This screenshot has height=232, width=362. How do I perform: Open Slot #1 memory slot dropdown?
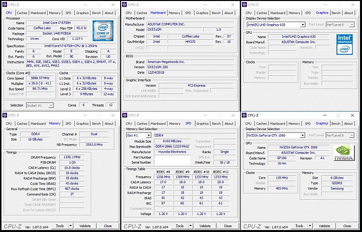pos(148,136)
